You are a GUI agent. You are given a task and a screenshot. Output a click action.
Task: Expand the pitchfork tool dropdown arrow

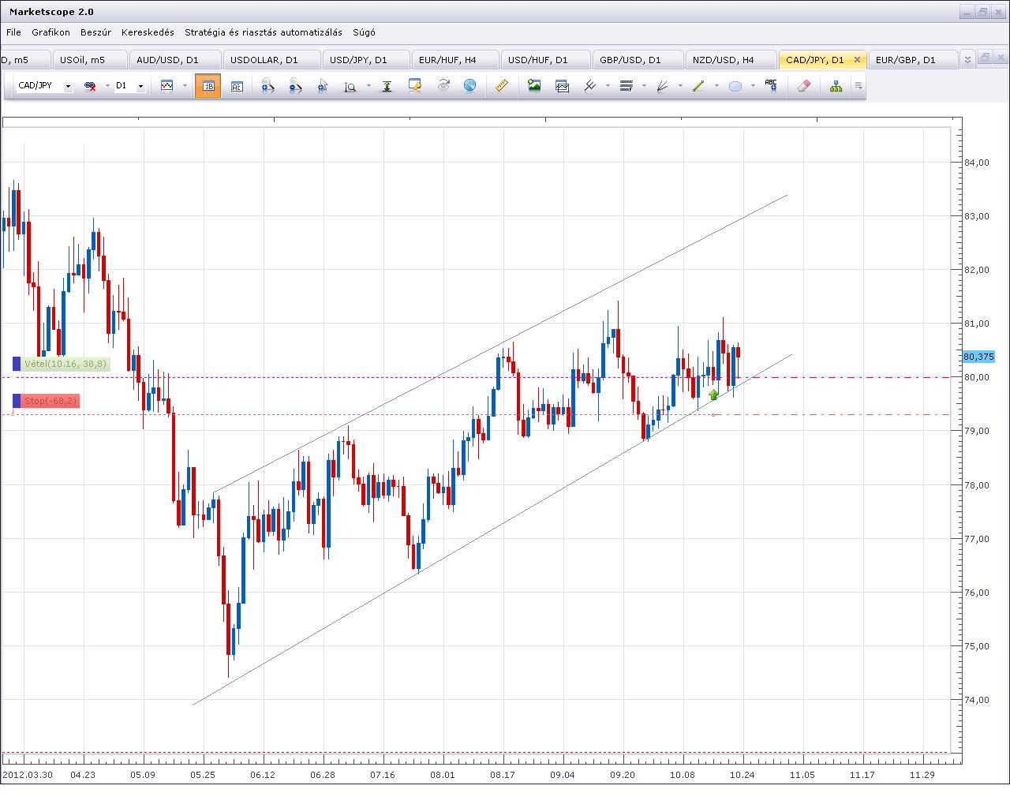(608, 86)
